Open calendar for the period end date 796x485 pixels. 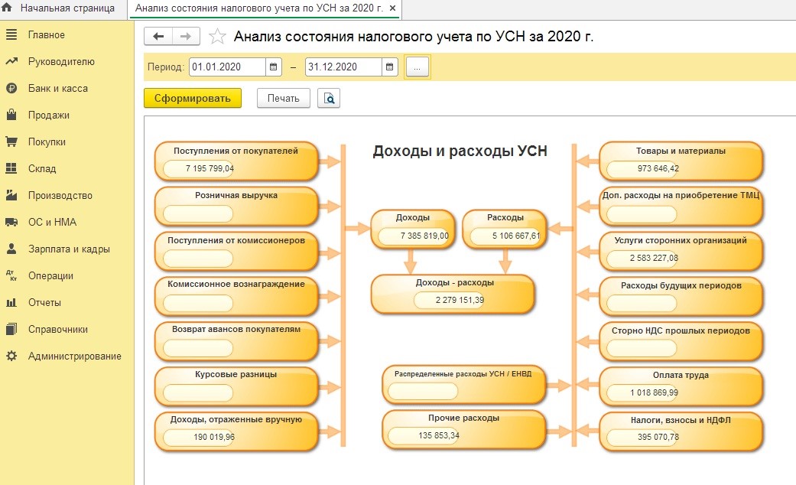(389, 67)
